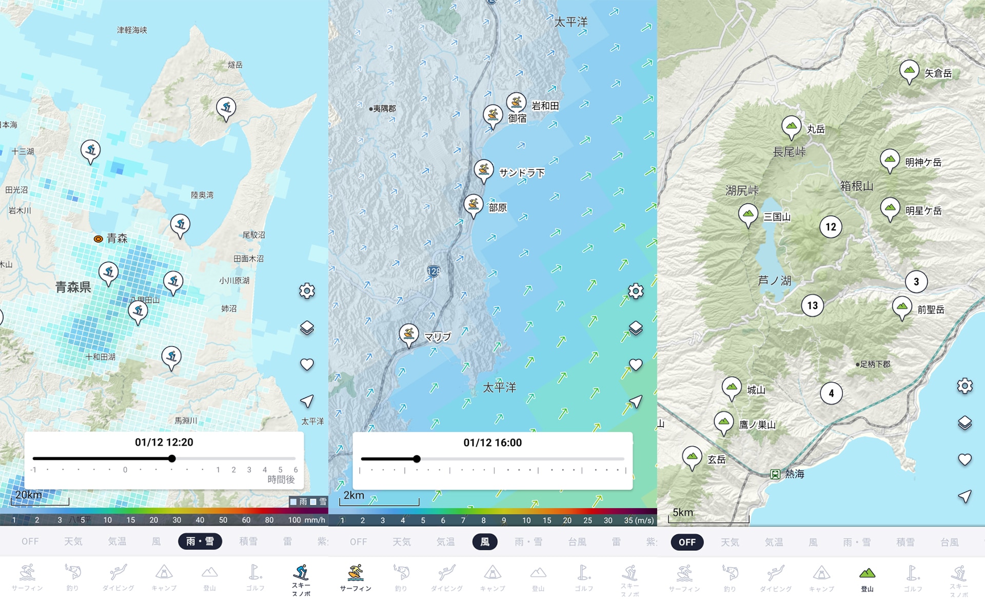Expand the cluster marker labeled 12
Viewport: 985px width, 599px height.
(x=831, y=227)
